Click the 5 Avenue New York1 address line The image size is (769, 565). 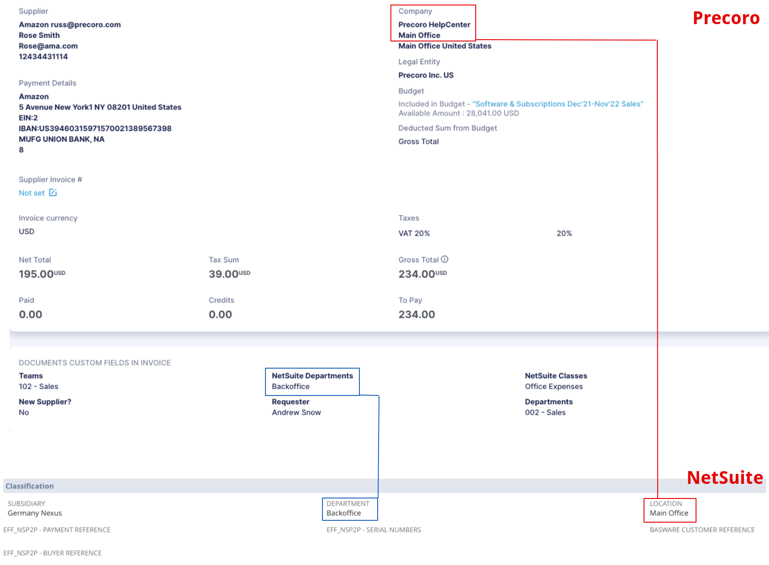(100, 107)
